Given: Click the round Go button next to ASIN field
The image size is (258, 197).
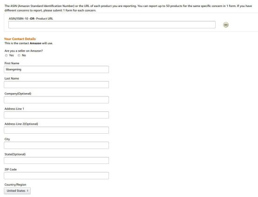Looking at the screenshot, I should click(x=226, y=25).
